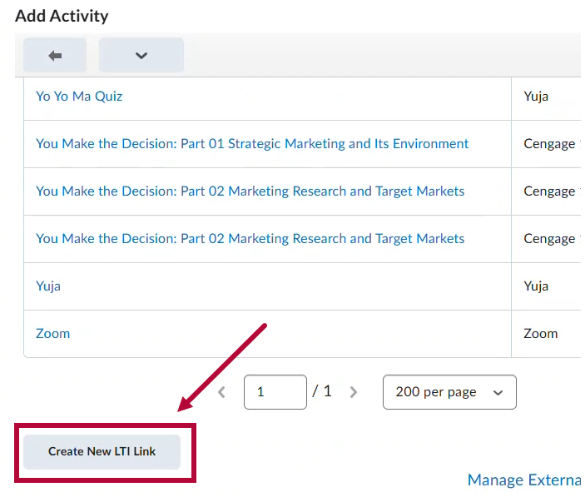Click Yuja tool cell in the Yuja row

click(x=536, y=286)
